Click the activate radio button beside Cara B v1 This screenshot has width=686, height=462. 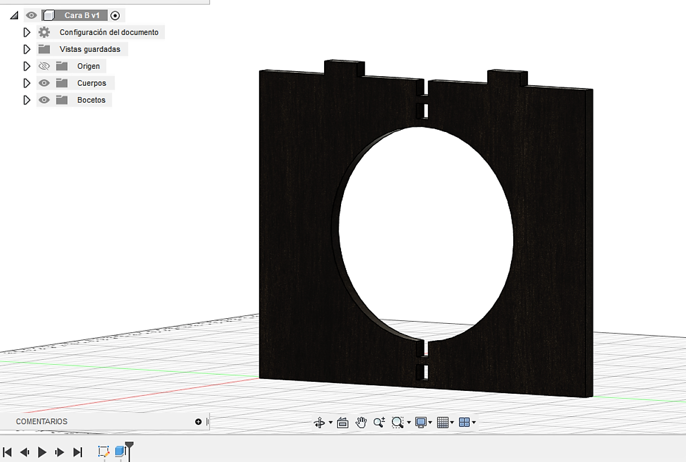[x=115, y=16]
